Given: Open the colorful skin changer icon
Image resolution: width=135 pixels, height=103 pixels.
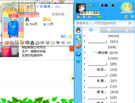Looking at the screenshot, I should point(132,17).
